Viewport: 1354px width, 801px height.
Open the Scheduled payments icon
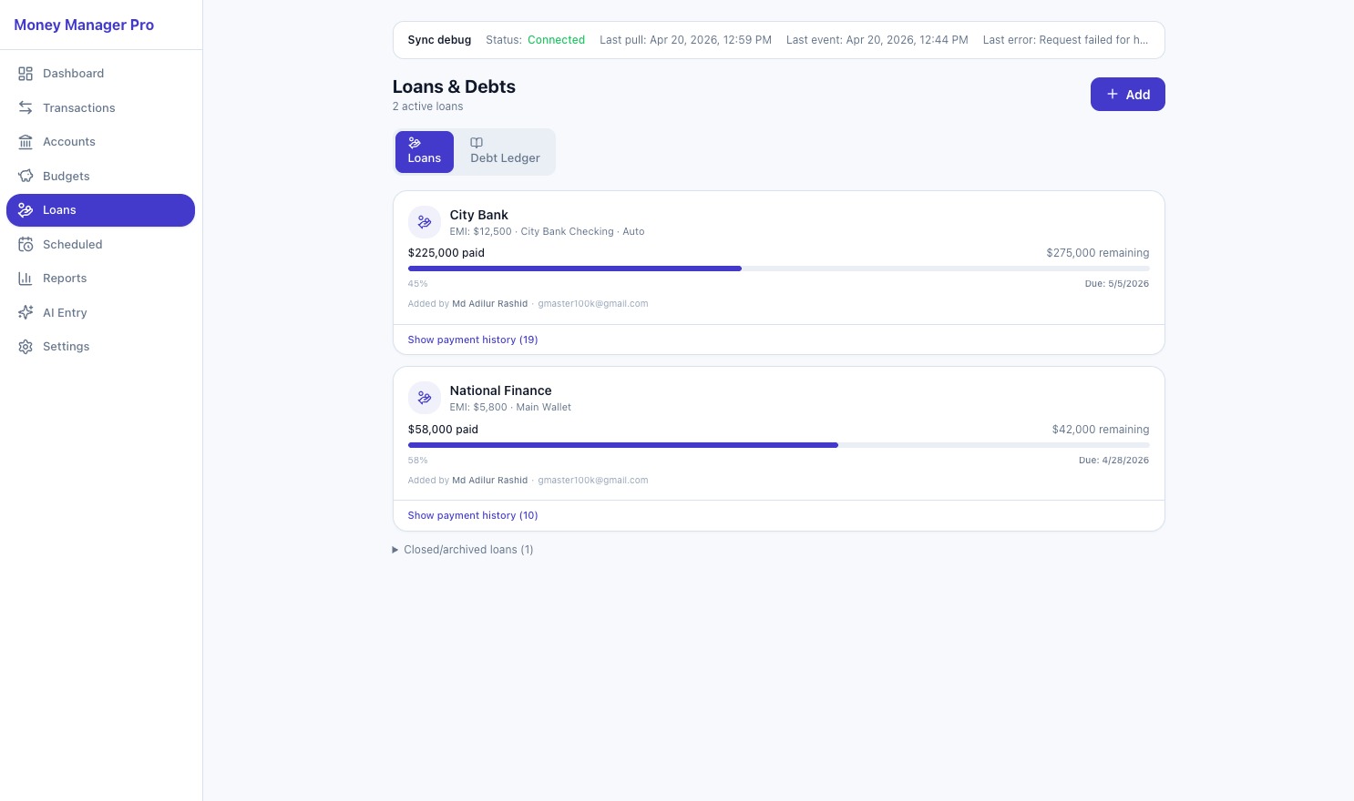(x=26, y=244)
